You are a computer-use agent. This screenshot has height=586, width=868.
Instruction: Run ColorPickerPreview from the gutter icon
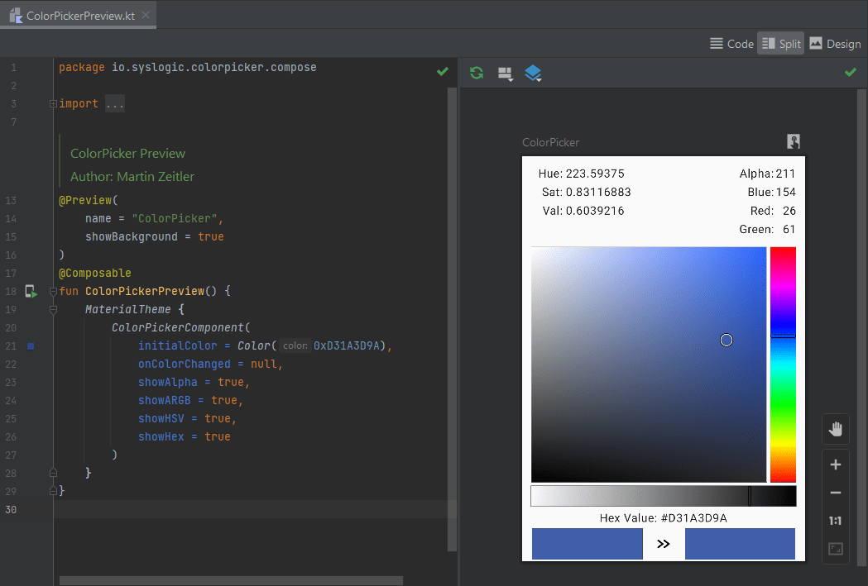[31, 291]
